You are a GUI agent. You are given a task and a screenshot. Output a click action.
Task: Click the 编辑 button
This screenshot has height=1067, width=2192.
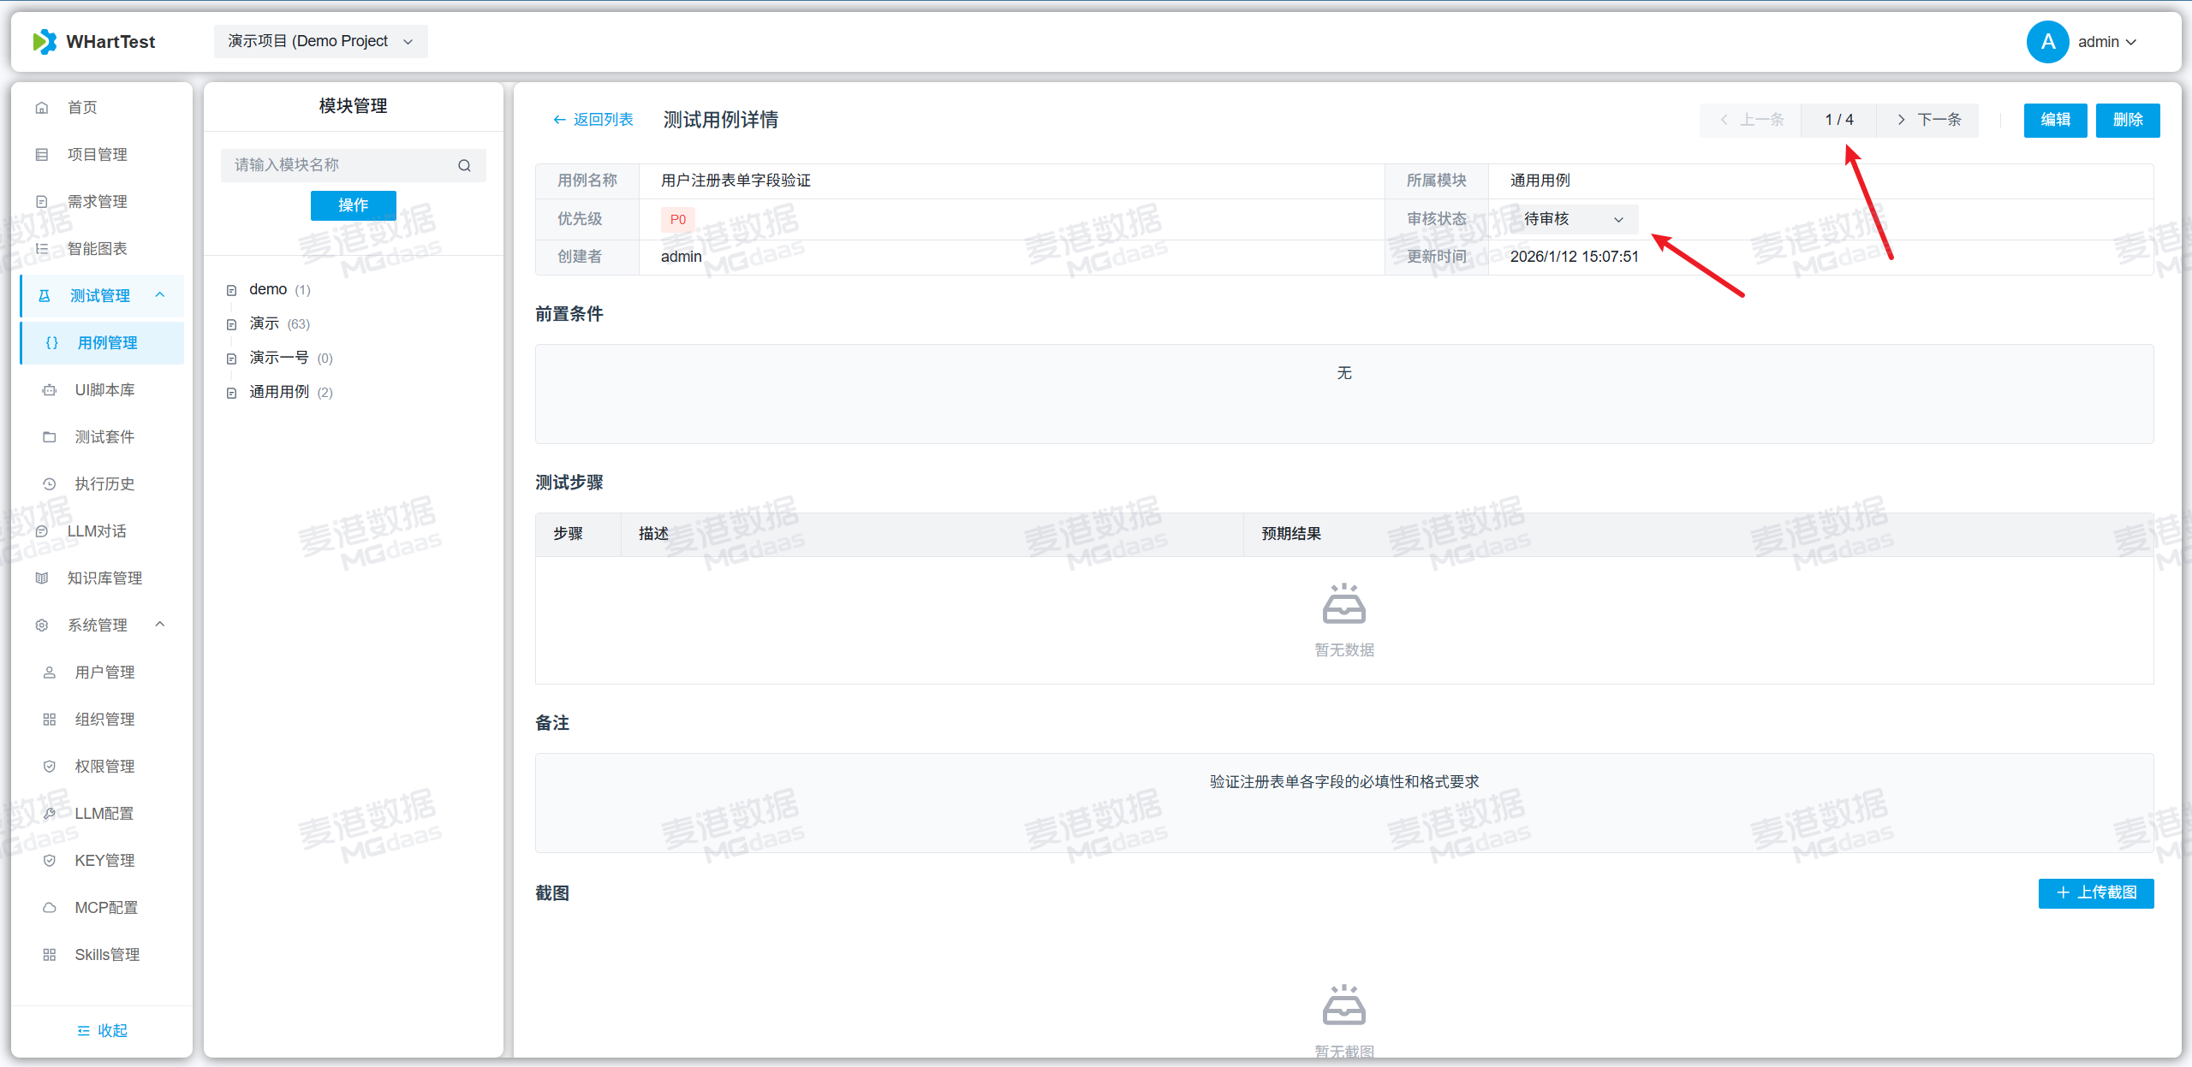(x=2054, y=120)
